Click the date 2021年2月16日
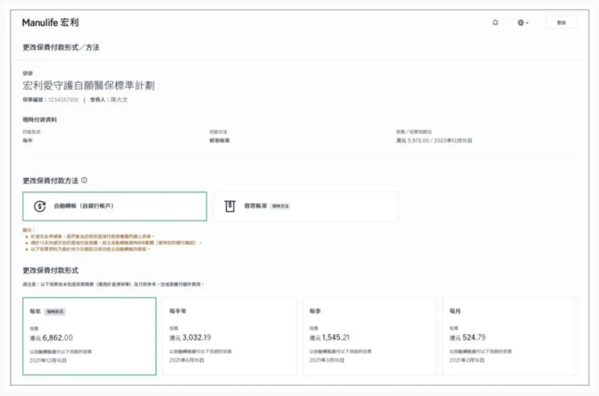Image resolution: width=599 pixels, height=396 pixels. point(466,360)
